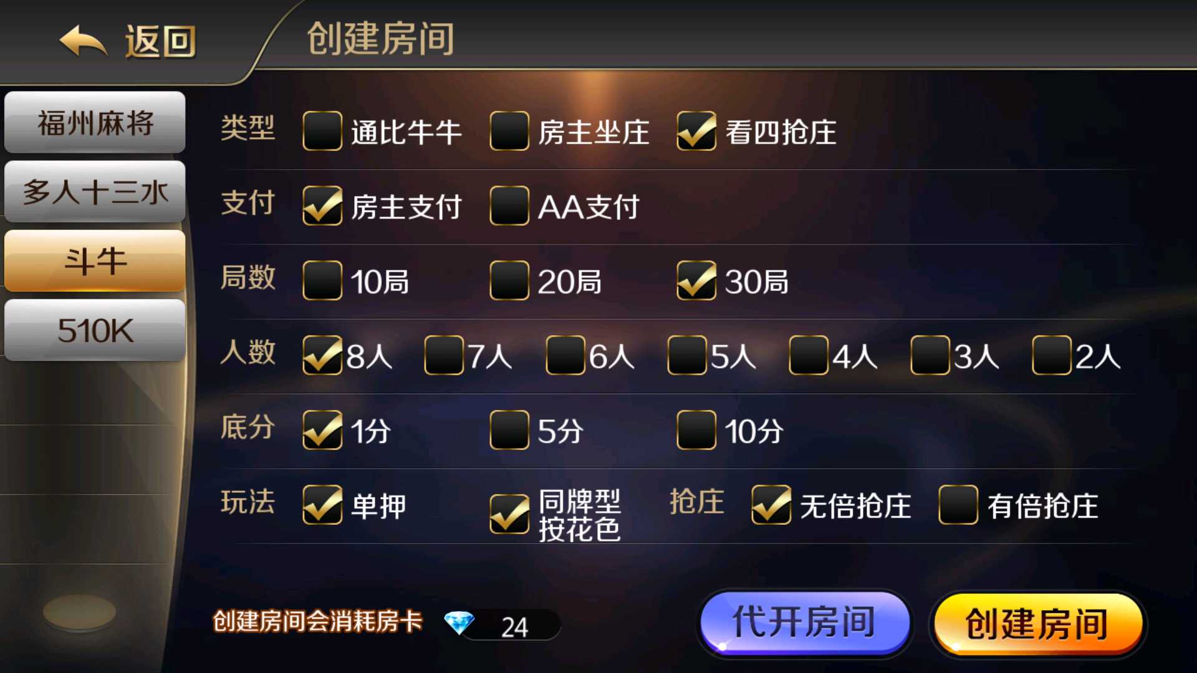Tap the diamond room card icon

459,623
